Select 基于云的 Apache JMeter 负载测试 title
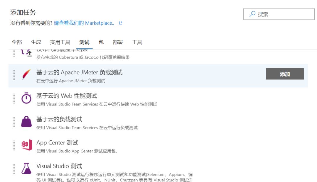Image resolution: width=317 pixels, height=182 pixels. [80, 72]
